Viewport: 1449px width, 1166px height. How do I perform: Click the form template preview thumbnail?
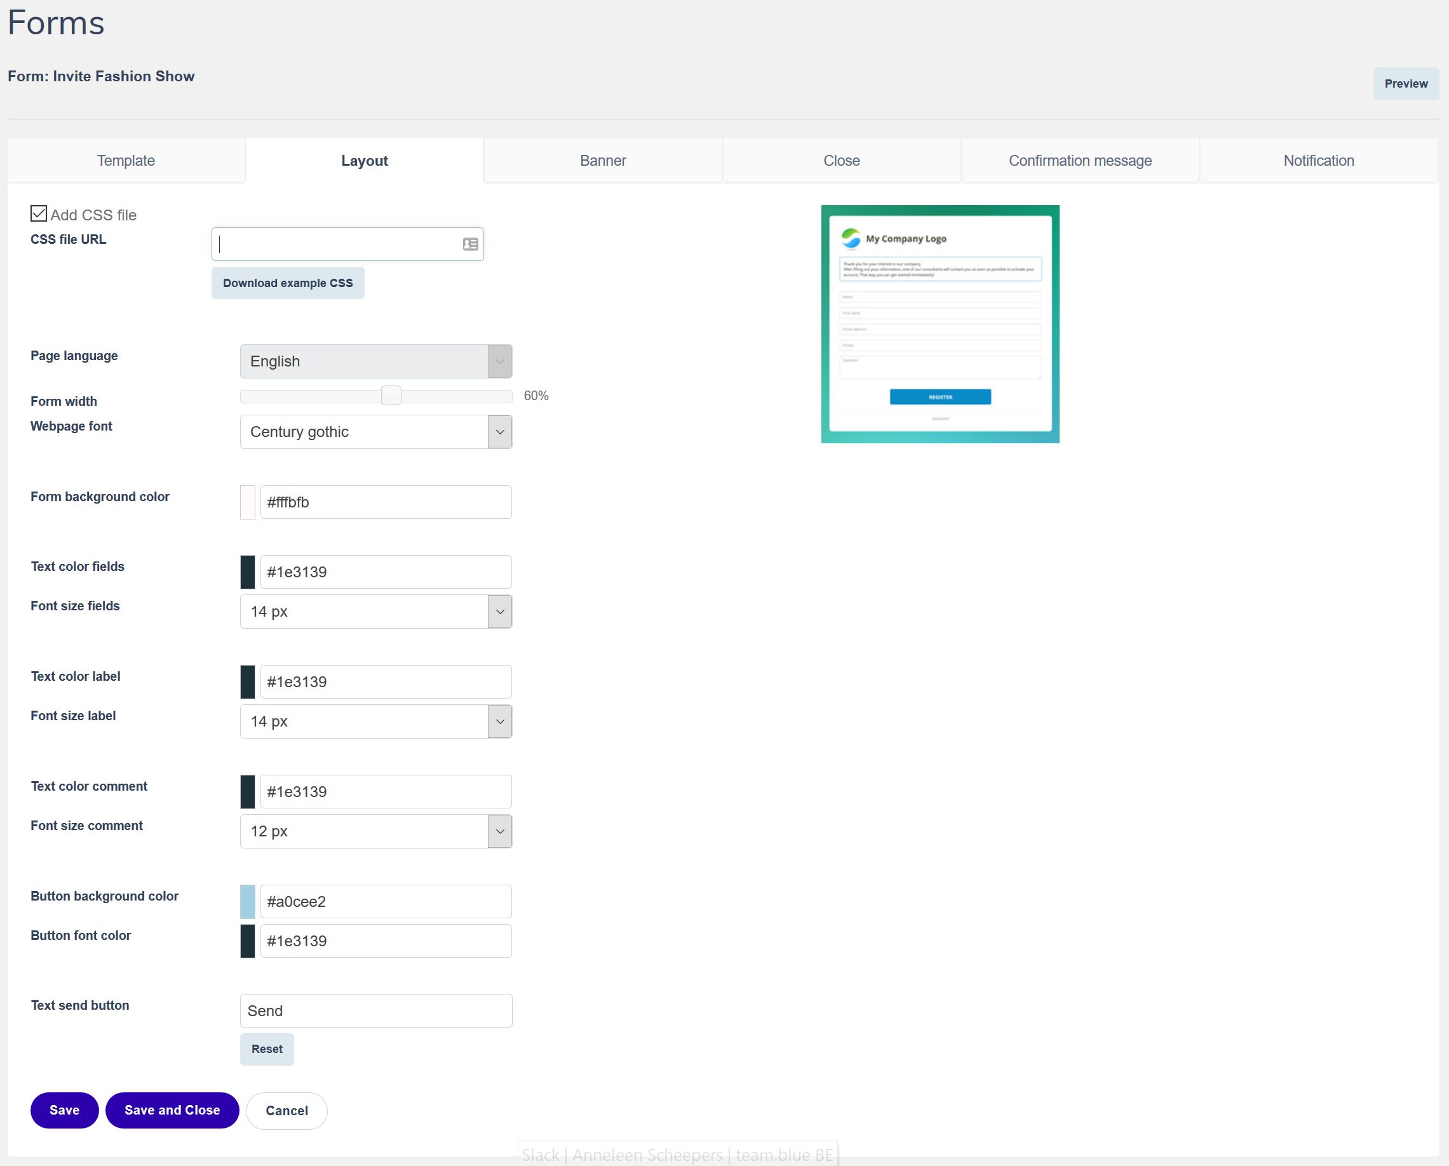(x=940, y=324)
